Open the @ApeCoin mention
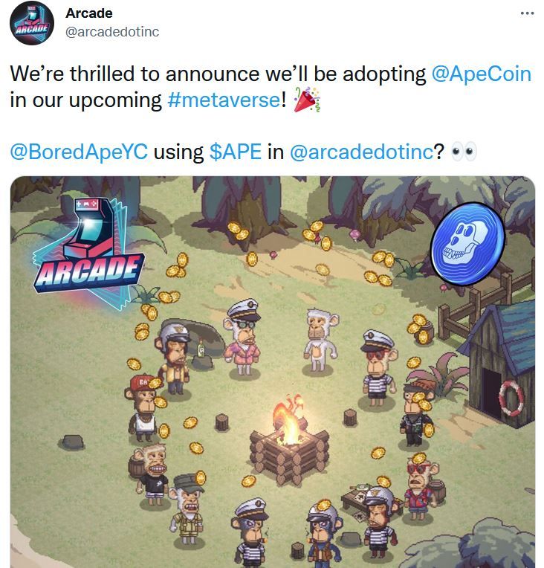The height and width of the screenshot is (568, 544). click(x=482, y=74)
